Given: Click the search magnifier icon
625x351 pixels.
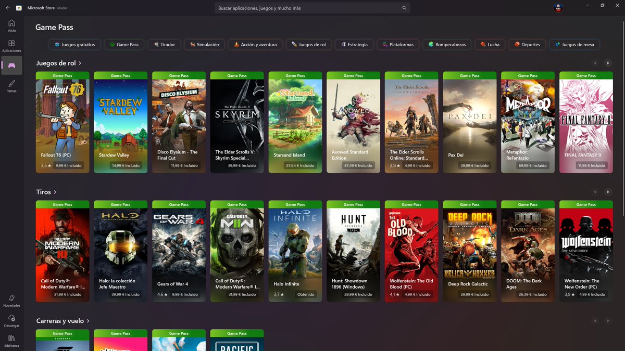Looking at the screenshot, I should point(404,8).
